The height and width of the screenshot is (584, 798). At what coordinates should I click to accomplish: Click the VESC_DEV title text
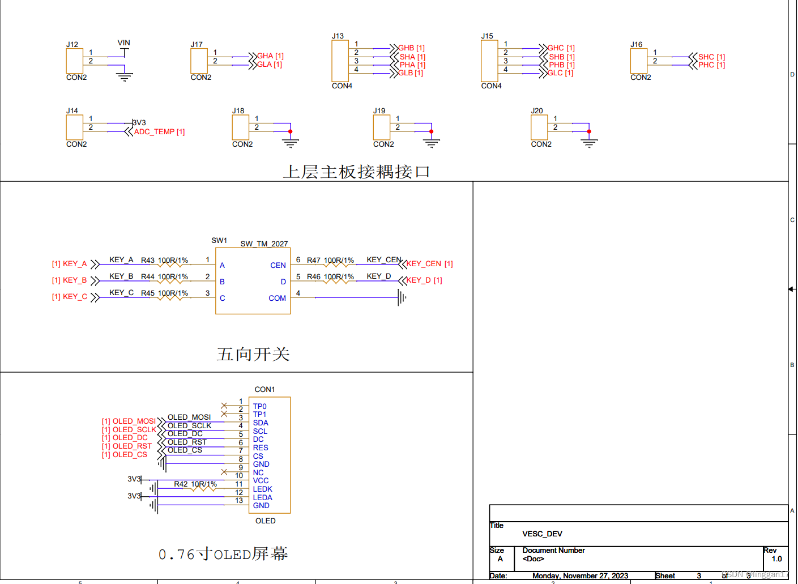(542, 534)
